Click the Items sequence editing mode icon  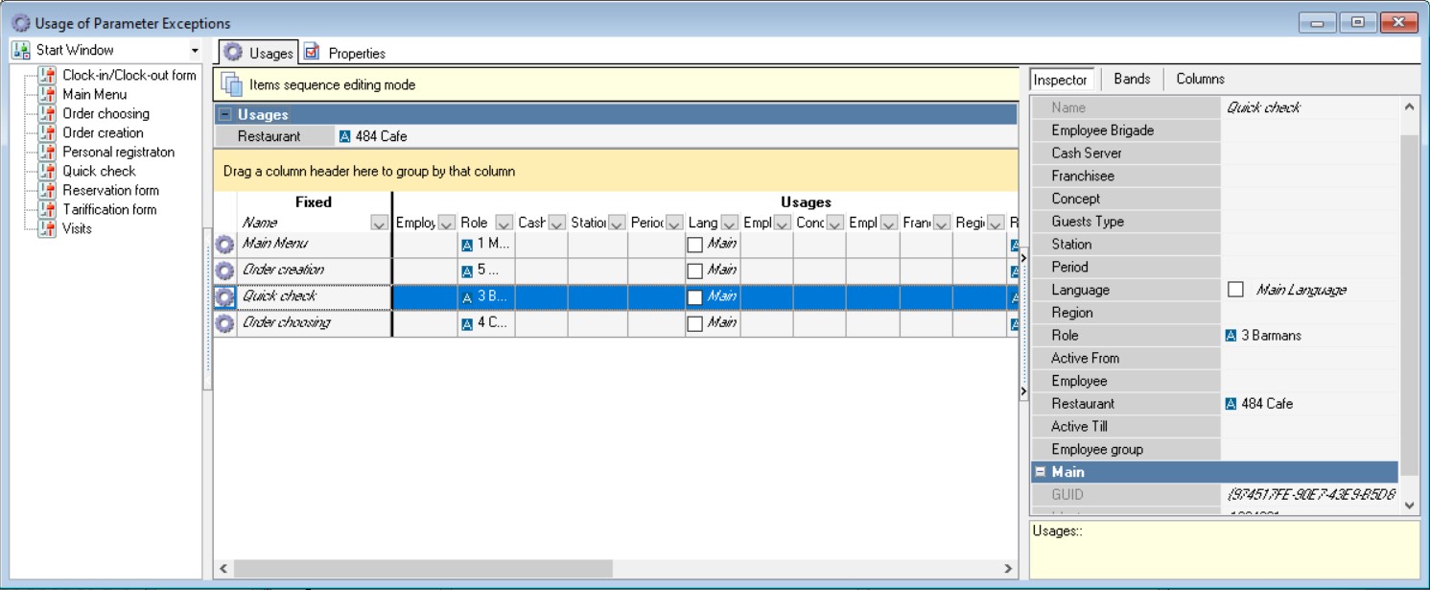pyautogui.click(x=232, y=84)
